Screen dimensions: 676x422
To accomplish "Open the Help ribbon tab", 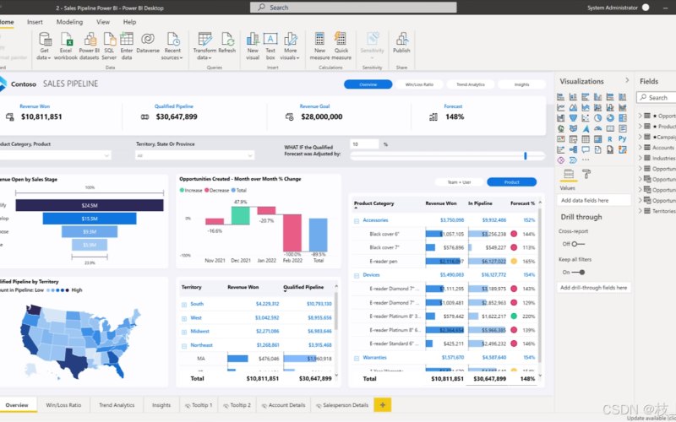I will point(130,22).
